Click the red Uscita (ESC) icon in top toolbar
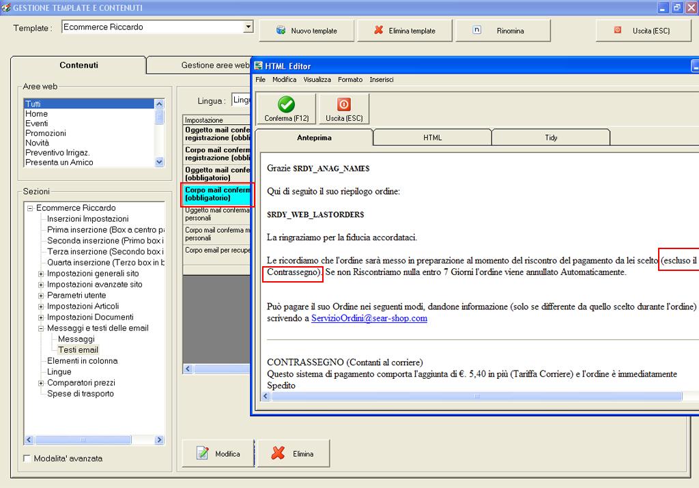The image size is (699, 488). 617,30
